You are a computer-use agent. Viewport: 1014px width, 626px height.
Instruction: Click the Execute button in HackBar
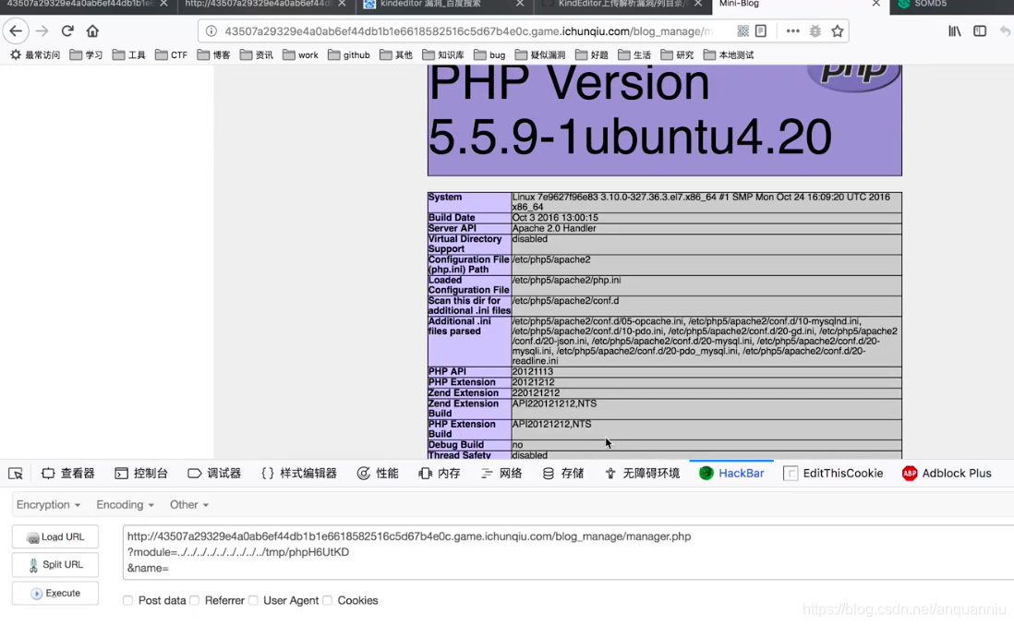pyautogui.click(x=55, y=593)
